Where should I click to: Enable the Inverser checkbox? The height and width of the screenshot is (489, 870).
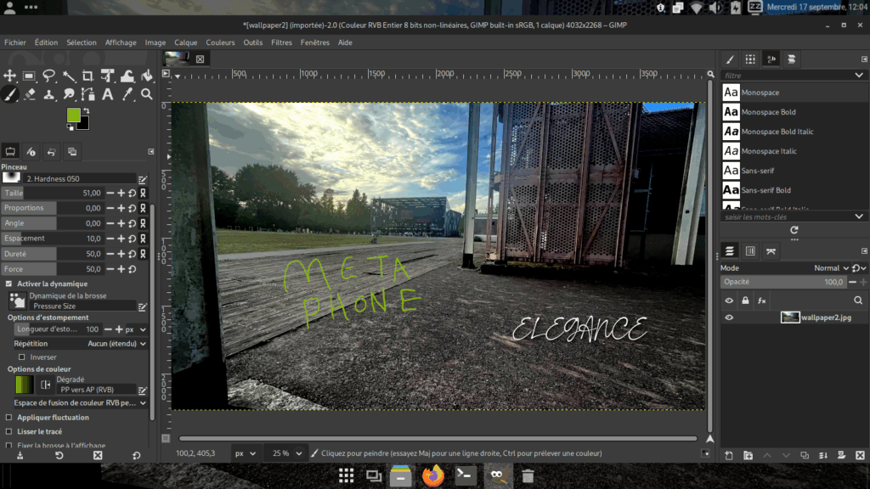[x=21, y=357]
